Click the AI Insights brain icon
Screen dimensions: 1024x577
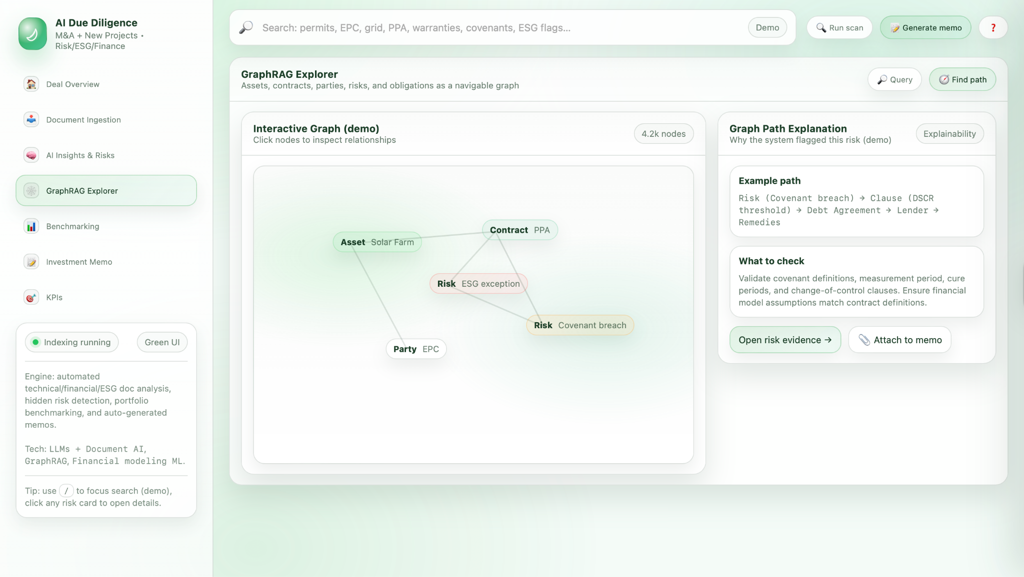31,155
